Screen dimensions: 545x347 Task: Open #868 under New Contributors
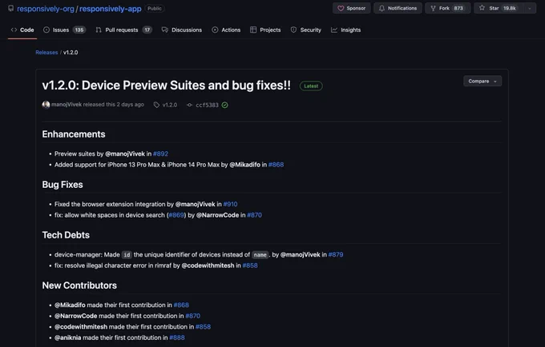(181, 305)
